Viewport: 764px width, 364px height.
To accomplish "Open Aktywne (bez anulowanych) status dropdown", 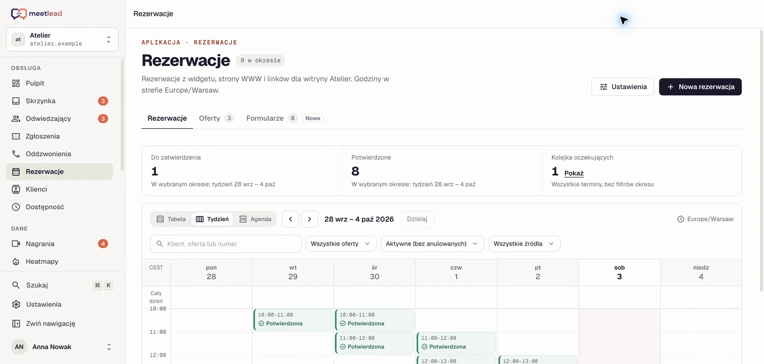I will 432,244.
